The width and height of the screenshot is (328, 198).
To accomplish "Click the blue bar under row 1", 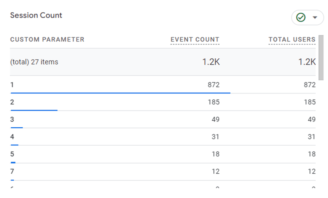I will [120, 93].
